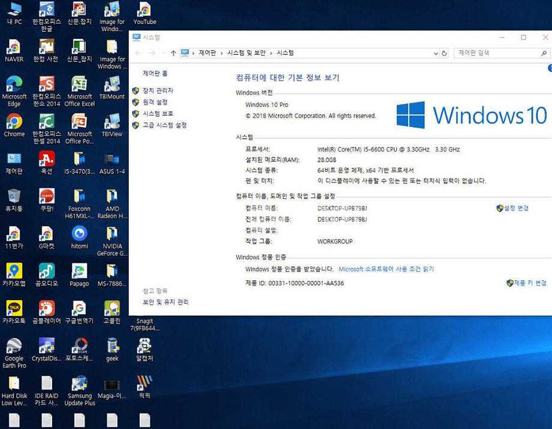Open the 고급 시스템 설정 link
The height and width of the screenshot is (429, 552).
(164, 125)
